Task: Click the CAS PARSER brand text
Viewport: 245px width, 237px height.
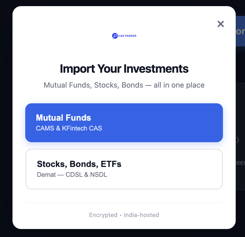Action: [128, 36]
